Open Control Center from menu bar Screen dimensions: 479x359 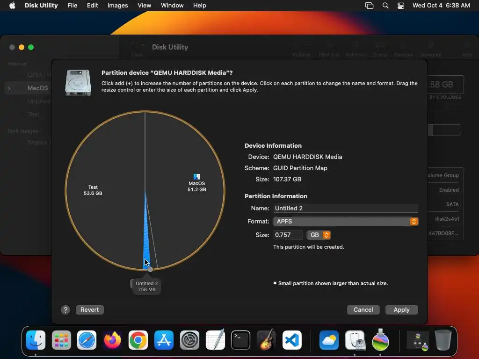401,6
